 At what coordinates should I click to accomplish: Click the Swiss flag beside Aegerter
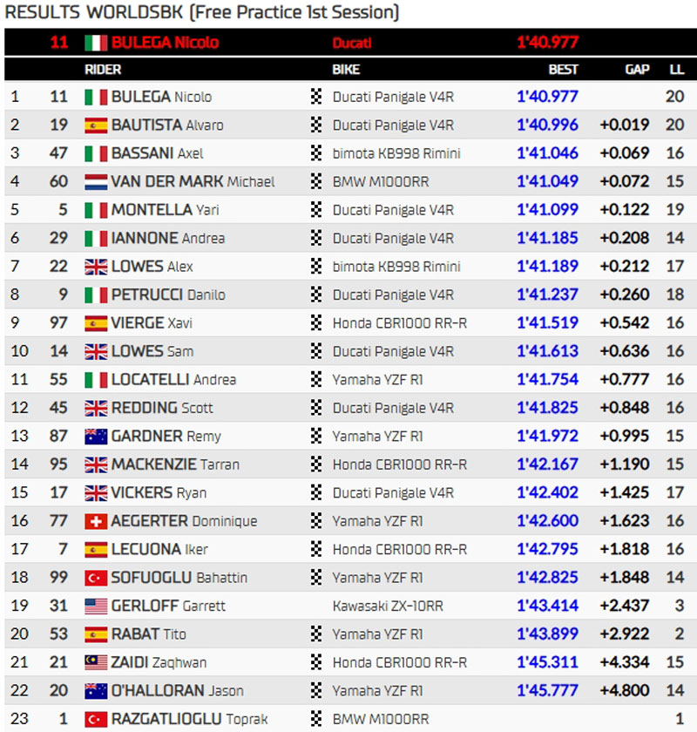pos(96,521)
